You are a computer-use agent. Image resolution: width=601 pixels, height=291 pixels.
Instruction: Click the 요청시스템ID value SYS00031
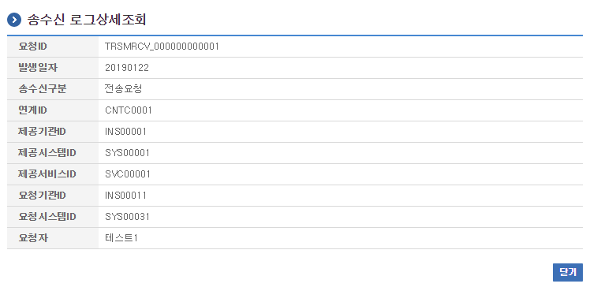click(x=127, y=217)
